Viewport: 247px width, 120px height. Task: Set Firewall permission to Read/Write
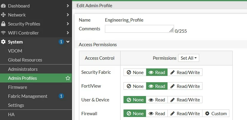click(185, 113)
